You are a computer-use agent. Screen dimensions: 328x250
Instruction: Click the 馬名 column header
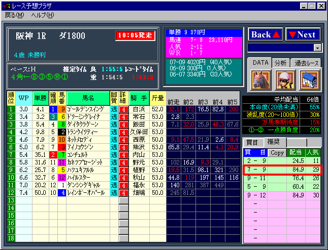[88, 98]
